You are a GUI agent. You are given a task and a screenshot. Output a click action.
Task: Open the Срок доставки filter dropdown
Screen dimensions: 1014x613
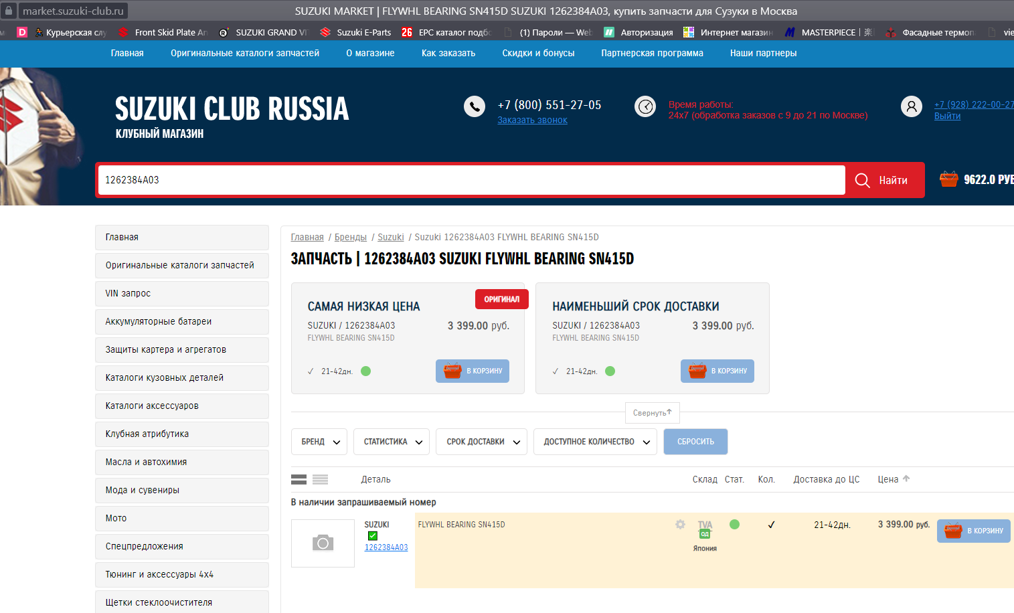coord(481,442)
